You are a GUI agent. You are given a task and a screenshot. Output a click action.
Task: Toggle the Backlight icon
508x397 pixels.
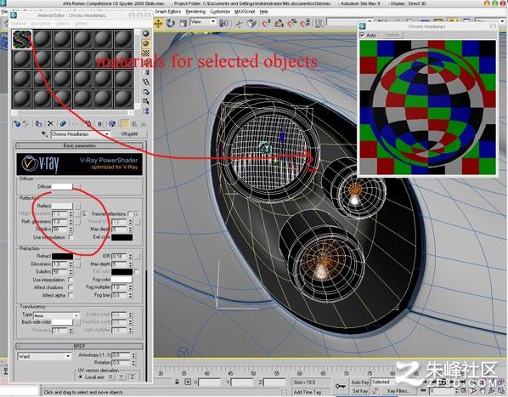tap(146, 43)
